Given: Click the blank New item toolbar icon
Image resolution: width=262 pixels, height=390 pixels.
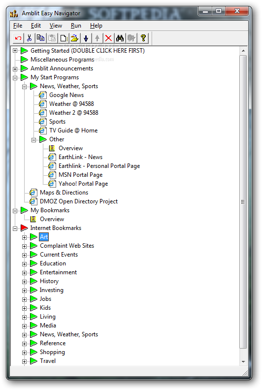Looking at the screenshot, I should pyautogui.click(x=64, y=38).
